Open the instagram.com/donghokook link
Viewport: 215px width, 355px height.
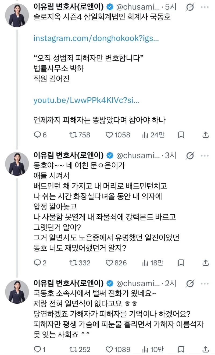point(96,38)
